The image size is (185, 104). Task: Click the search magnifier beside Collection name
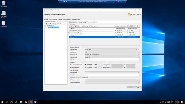coord(86,49)
